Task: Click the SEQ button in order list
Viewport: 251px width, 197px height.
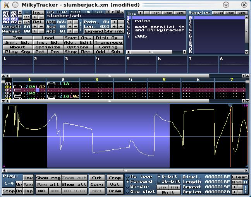Action: 26,17
